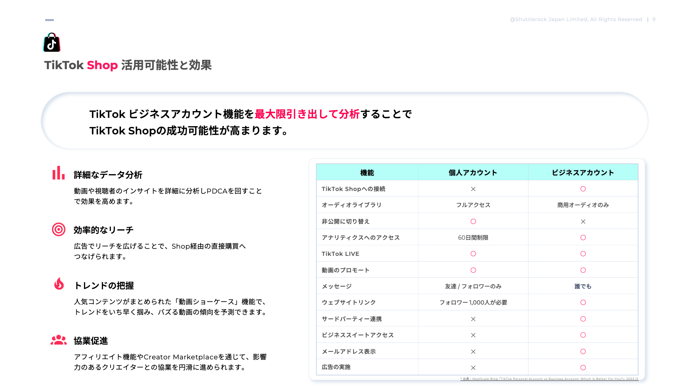
Task: Click the TikTok Shop bag icon
Action: [x=52, y=42]
